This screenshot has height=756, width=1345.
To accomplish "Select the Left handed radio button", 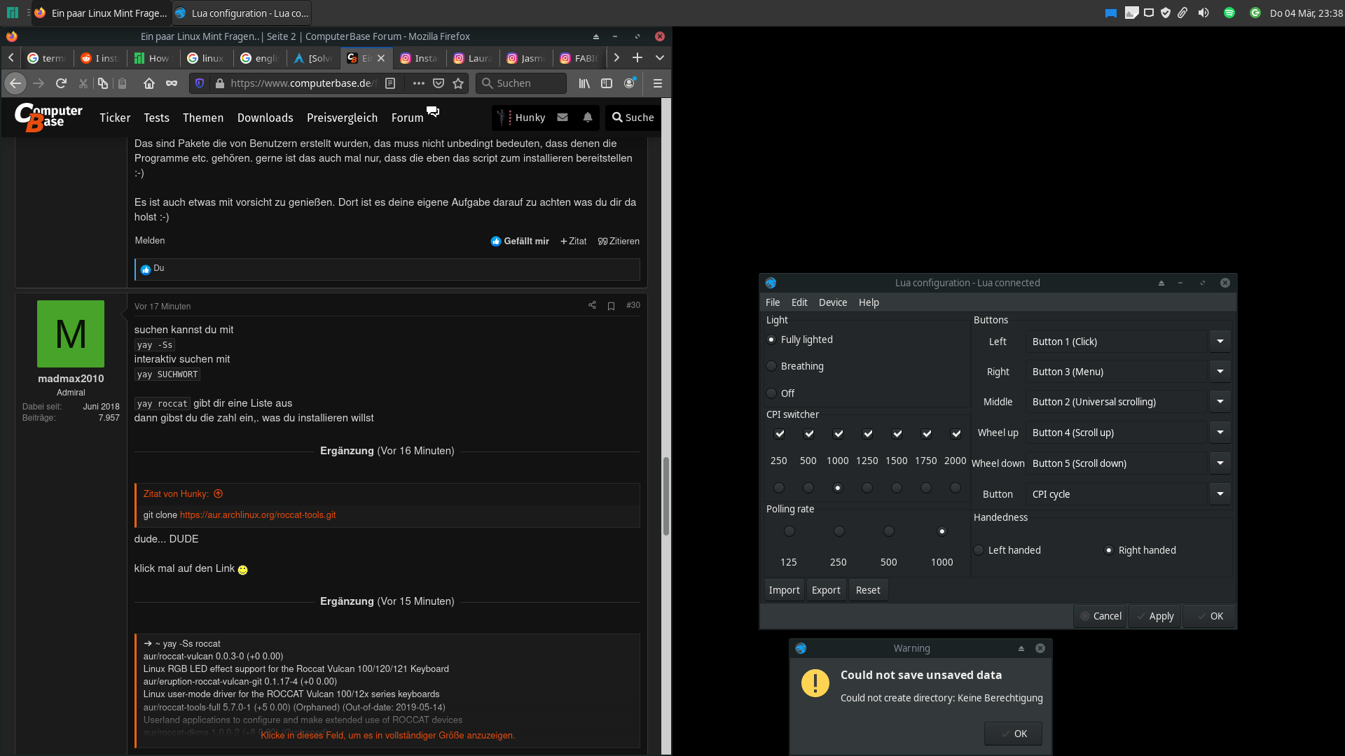I will 979,550.
